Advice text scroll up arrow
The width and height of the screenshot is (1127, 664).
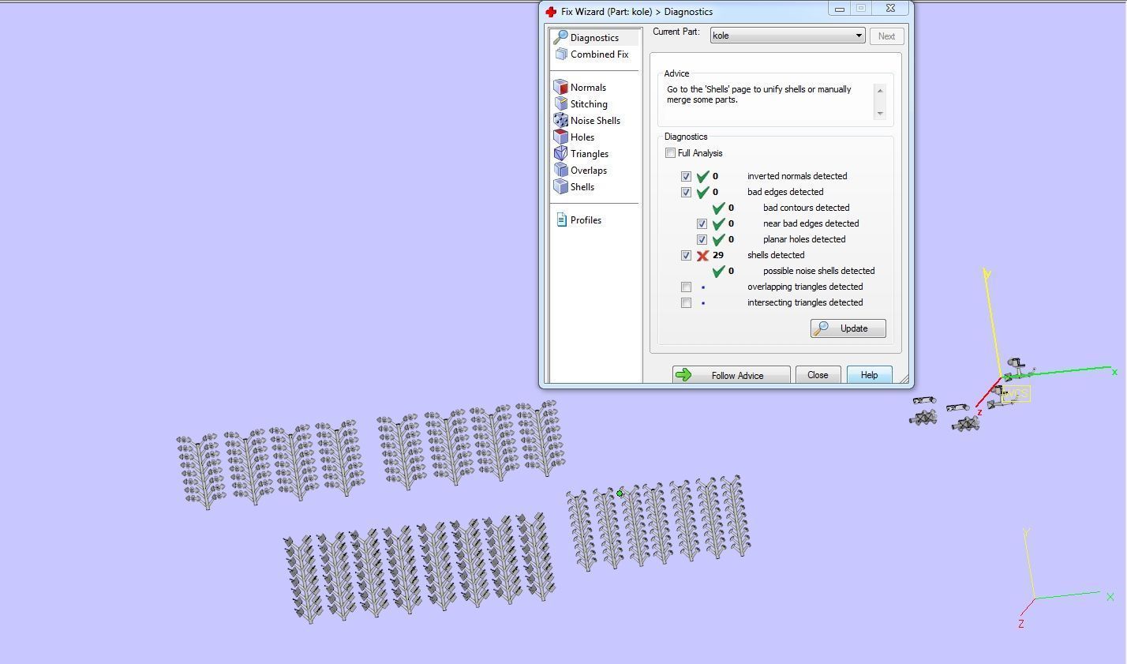click(x=880, y=90)
